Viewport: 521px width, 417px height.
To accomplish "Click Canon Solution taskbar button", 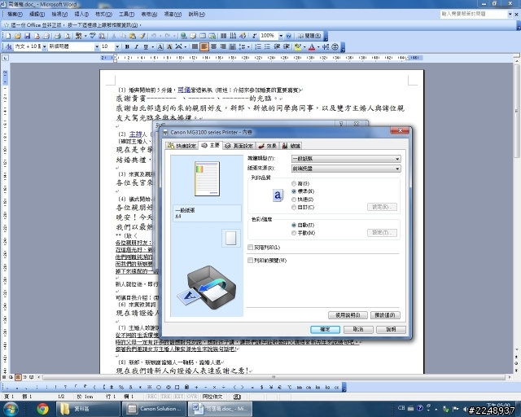I will [x=155, y=409].
